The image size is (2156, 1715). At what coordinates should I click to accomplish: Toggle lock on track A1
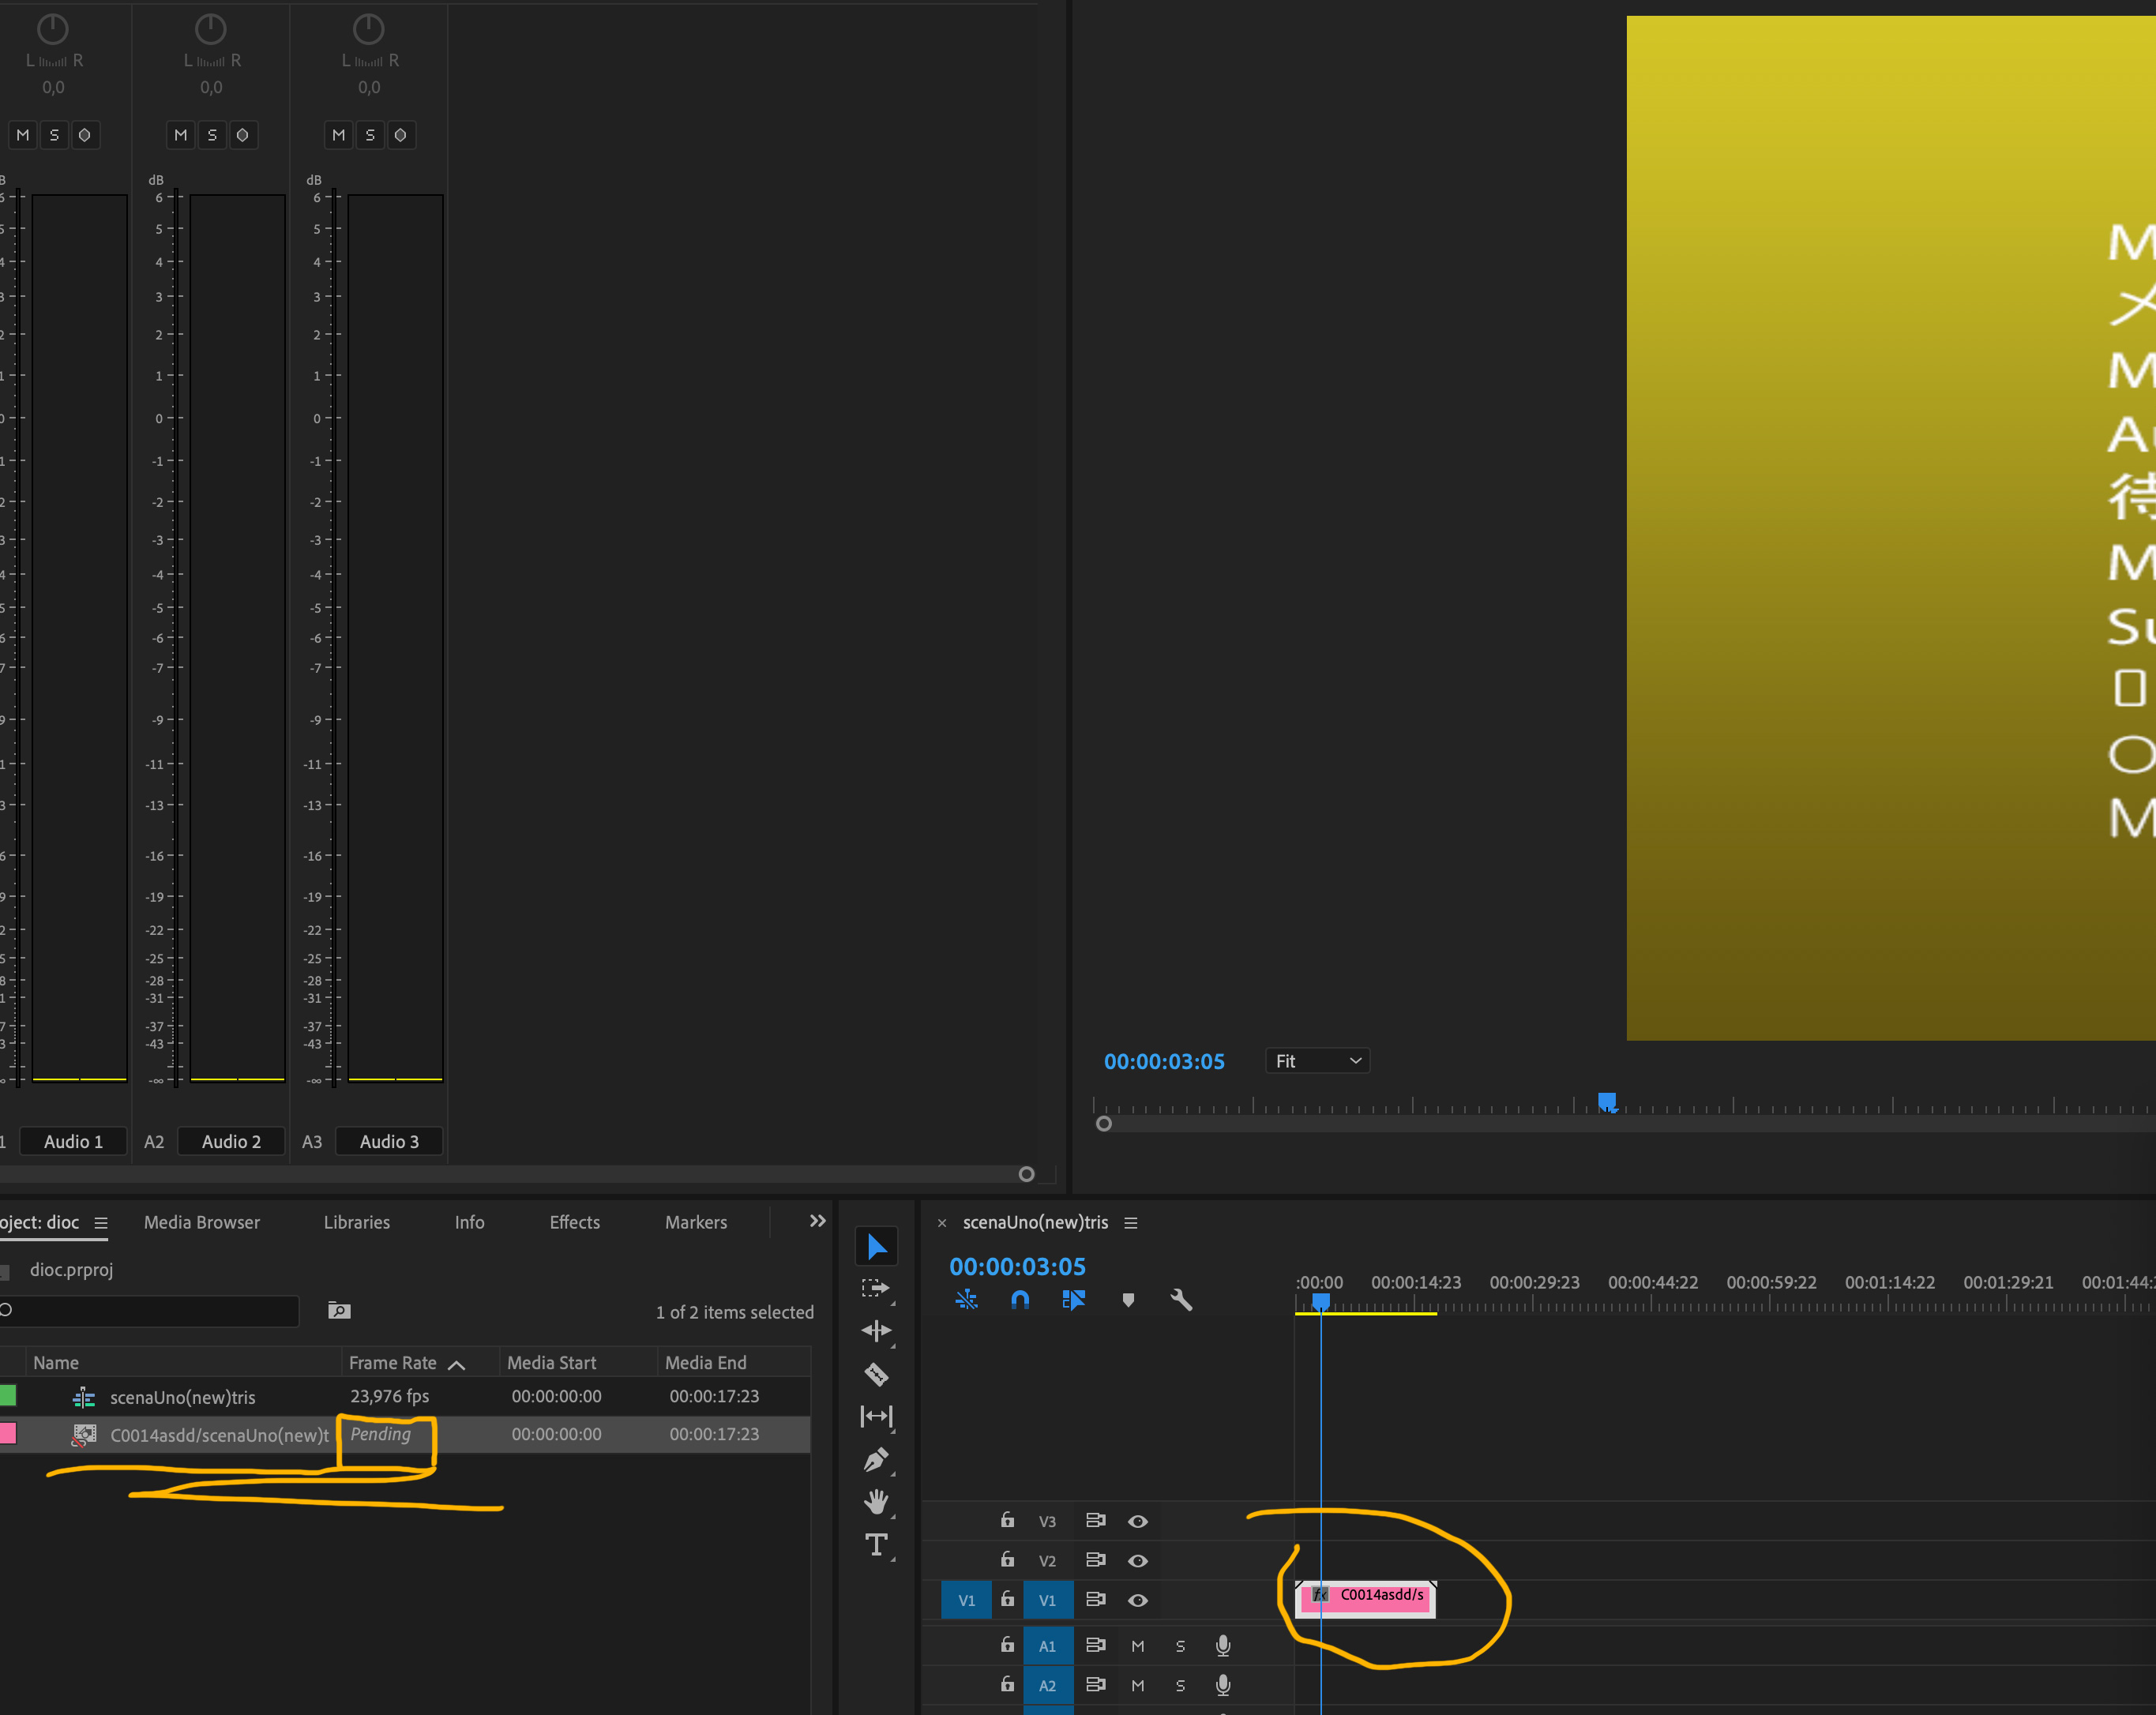click(x=1007, y=1645)
